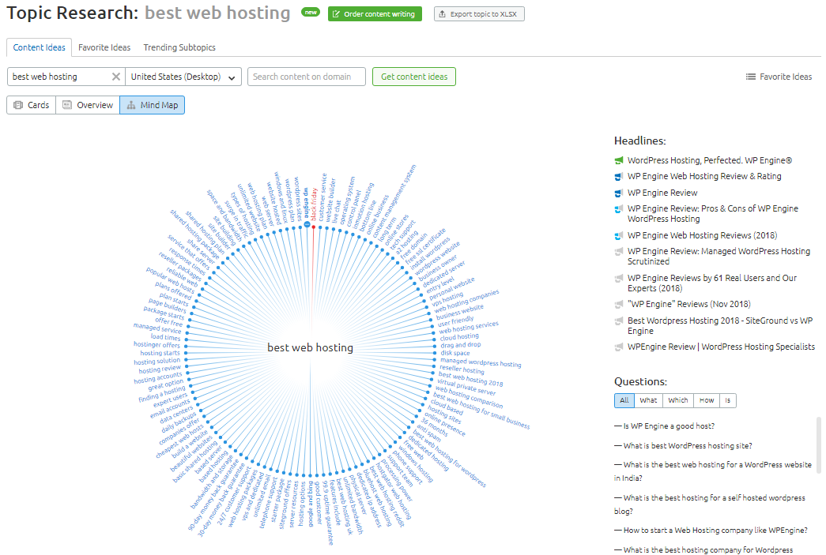Open headline WPEngine Review | WordPress Hosting Specialists
The image size is (826, 555).
click(721, 347)
